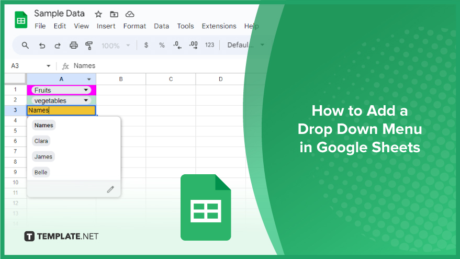Select row 5 header
460x259 pixels.
tap(15, 131)
